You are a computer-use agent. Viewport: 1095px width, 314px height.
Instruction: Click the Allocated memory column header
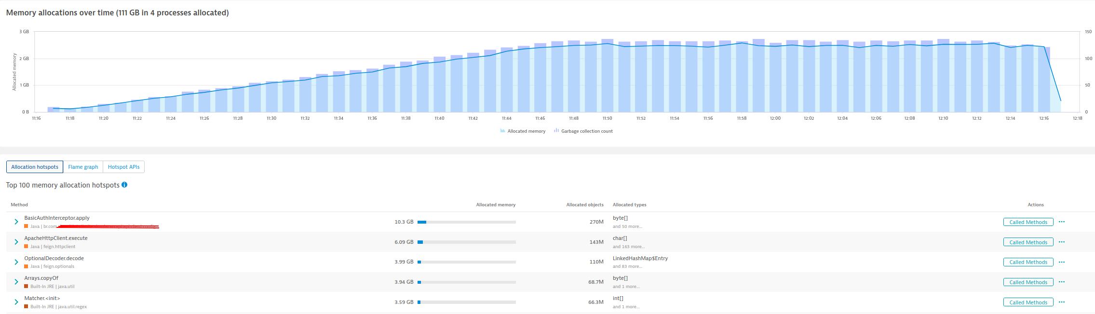[496, 205]
